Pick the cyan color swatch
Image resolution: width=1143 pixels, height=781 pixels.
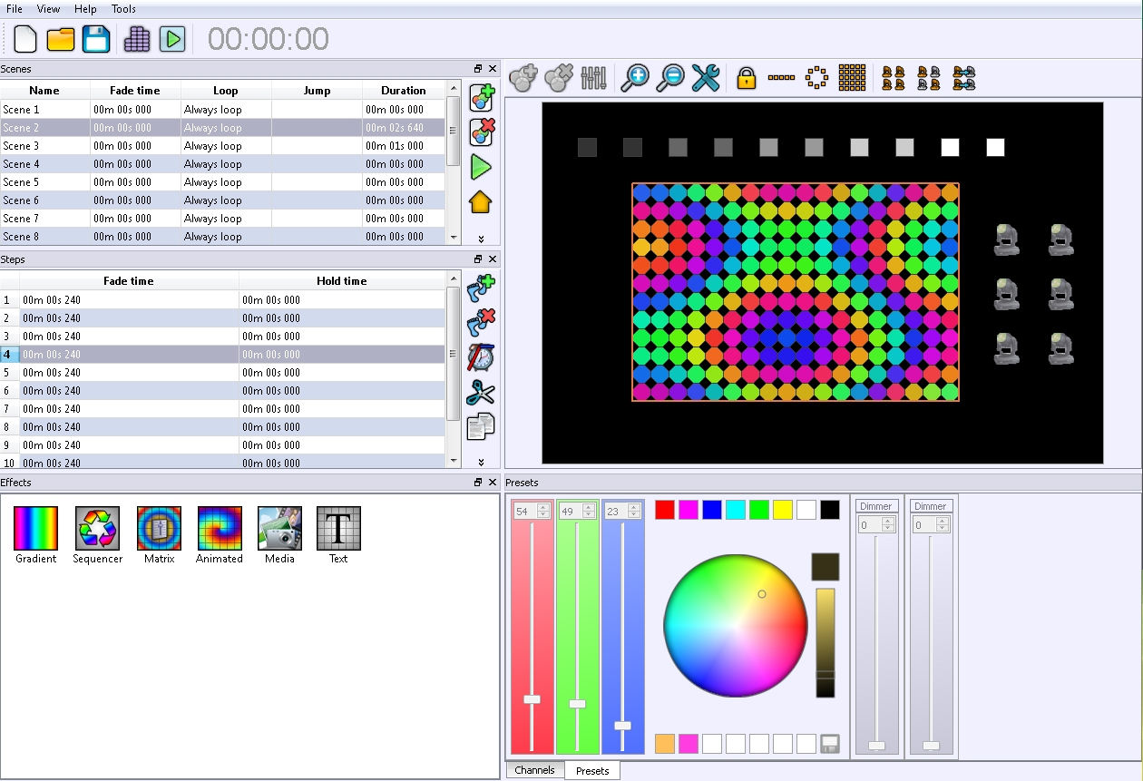(x=736, y=510)
